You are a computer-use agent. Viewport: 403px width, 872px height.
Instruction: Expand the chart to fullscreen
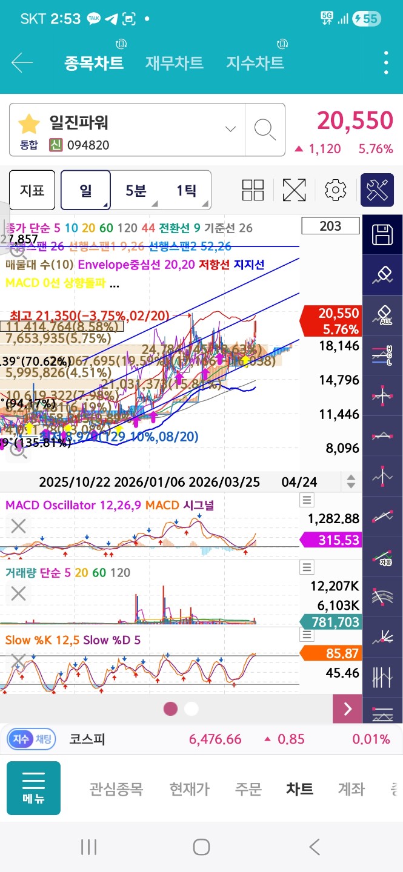[294, 190]
